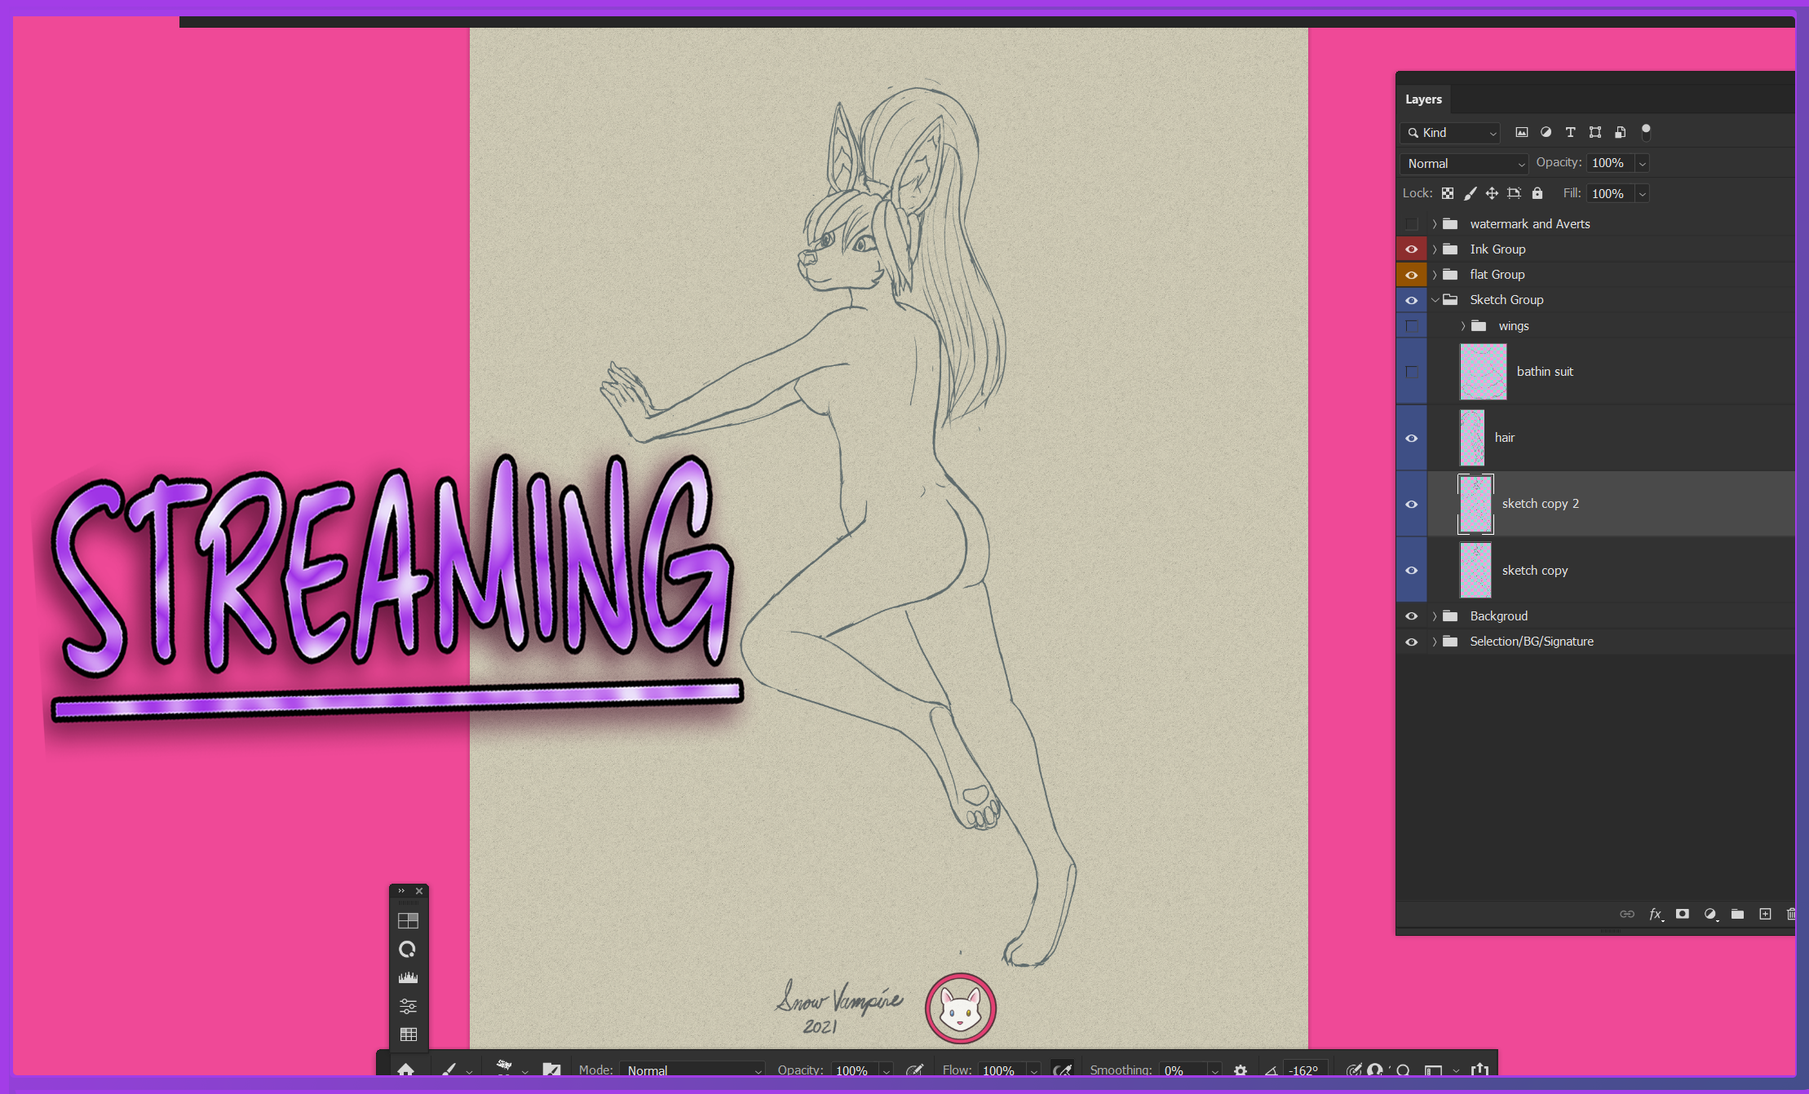
Task: Add a layer mask
Action: tap(1682, 914)
